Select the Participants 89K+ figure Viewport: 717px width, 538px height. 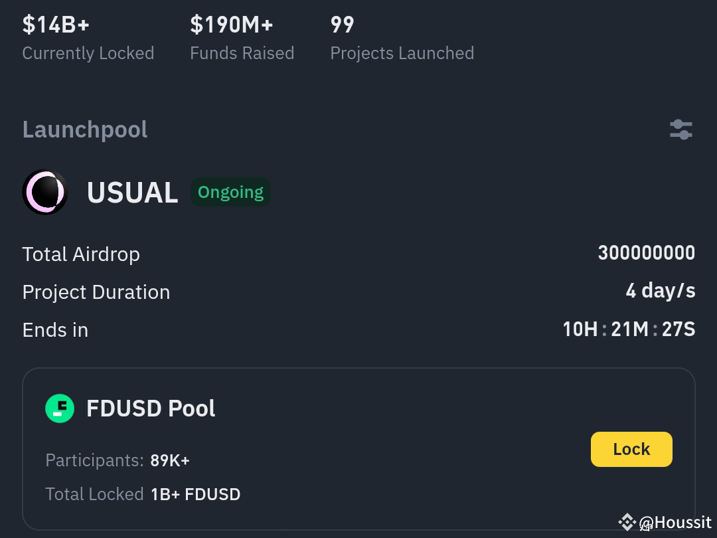coord(169,460)
